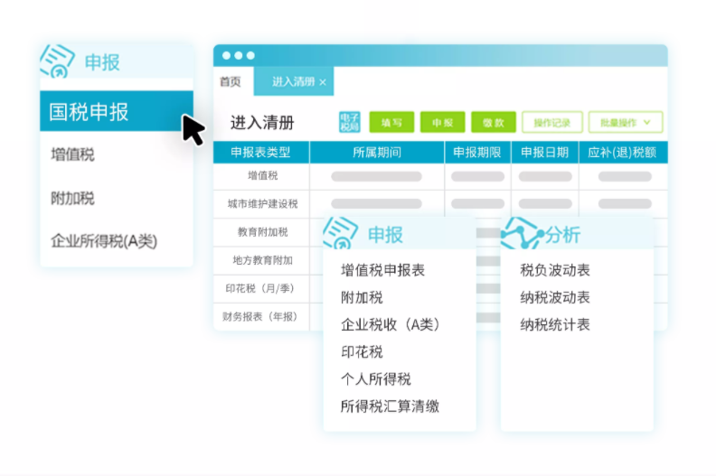Click the 申报表类型 column header

point(261,153)
